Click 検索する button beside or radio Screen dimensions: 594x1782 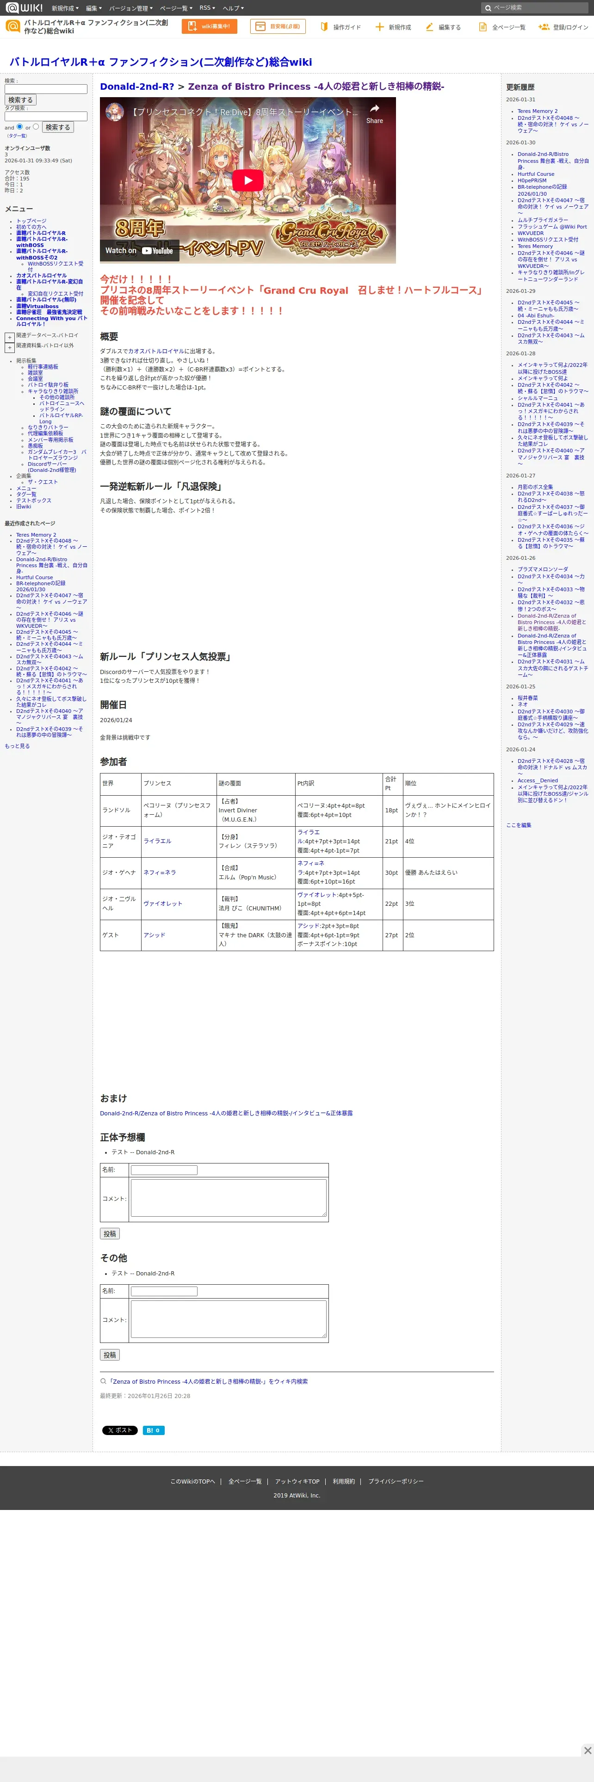point(58,127)
